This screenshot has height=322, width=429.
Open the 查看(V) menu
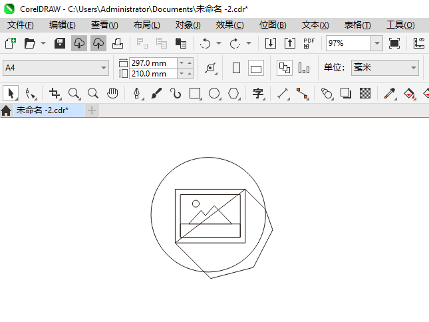104,25
